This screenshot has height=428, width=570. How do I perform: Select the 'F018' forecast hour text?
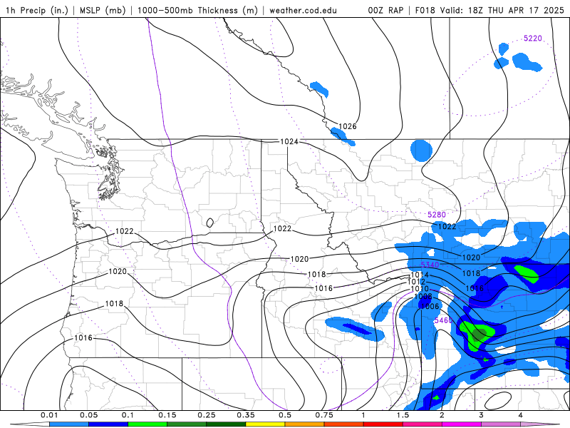[425, 10]
